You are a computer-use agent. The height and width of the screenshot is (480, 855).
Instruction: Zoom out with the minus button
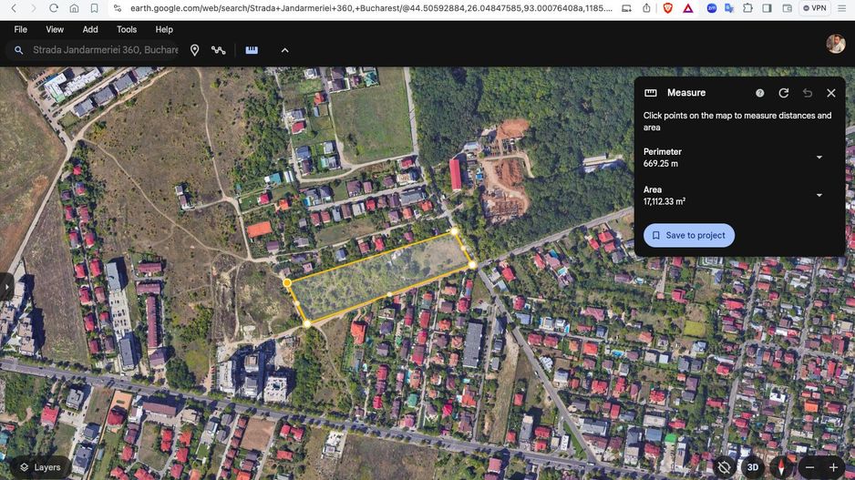(809, 467)
